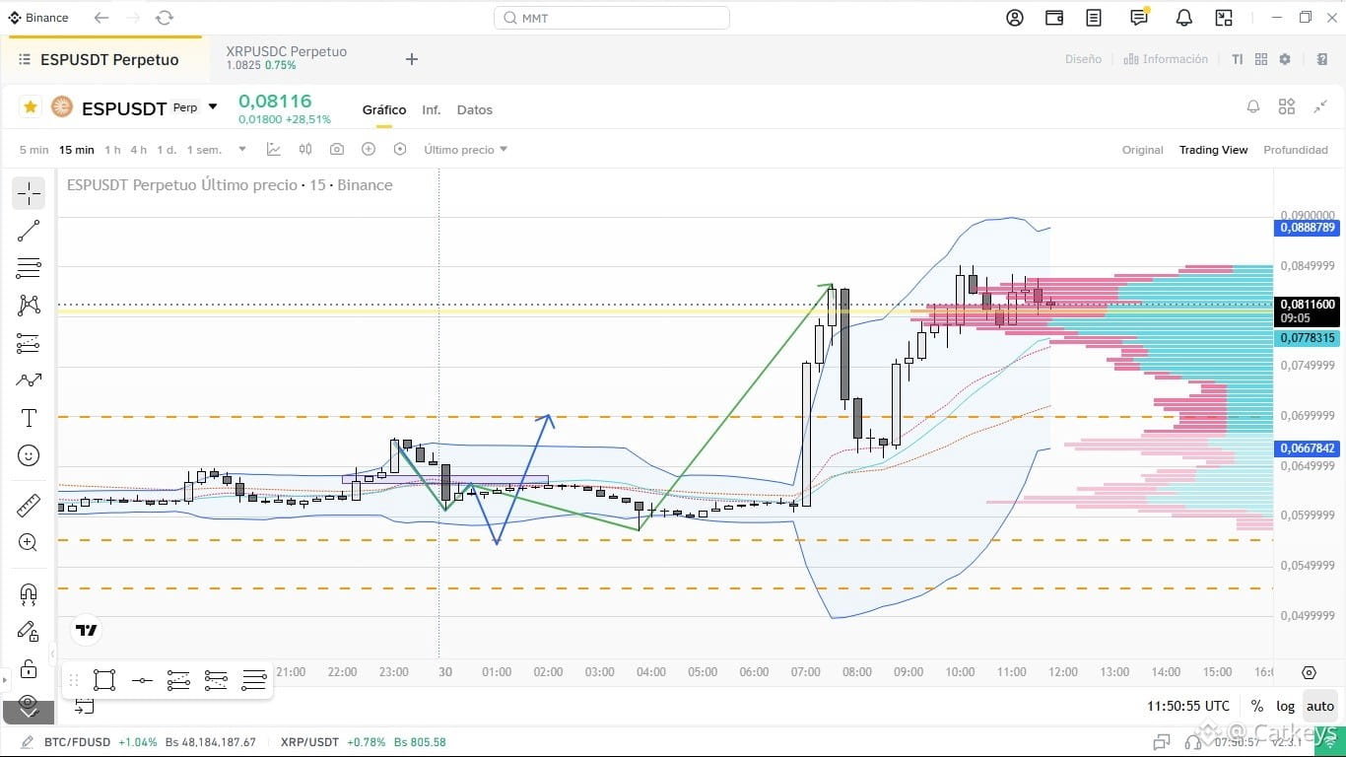Open the Datos tab
This screenshot has height=757, width=1346.
[x=475, y=110]
